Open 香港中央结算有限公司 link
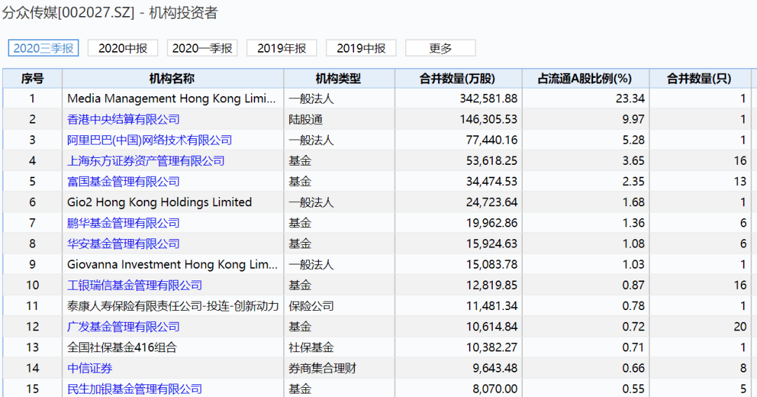 pos(123,119)
